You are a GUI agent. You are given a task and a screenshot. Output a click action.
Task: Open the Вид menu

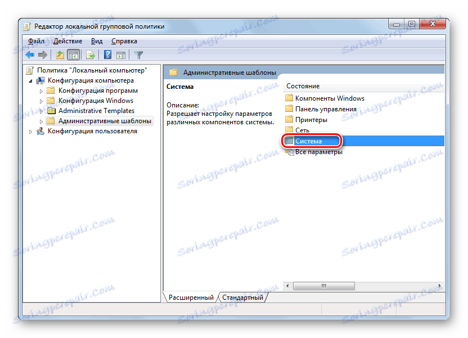coord(97,41)
